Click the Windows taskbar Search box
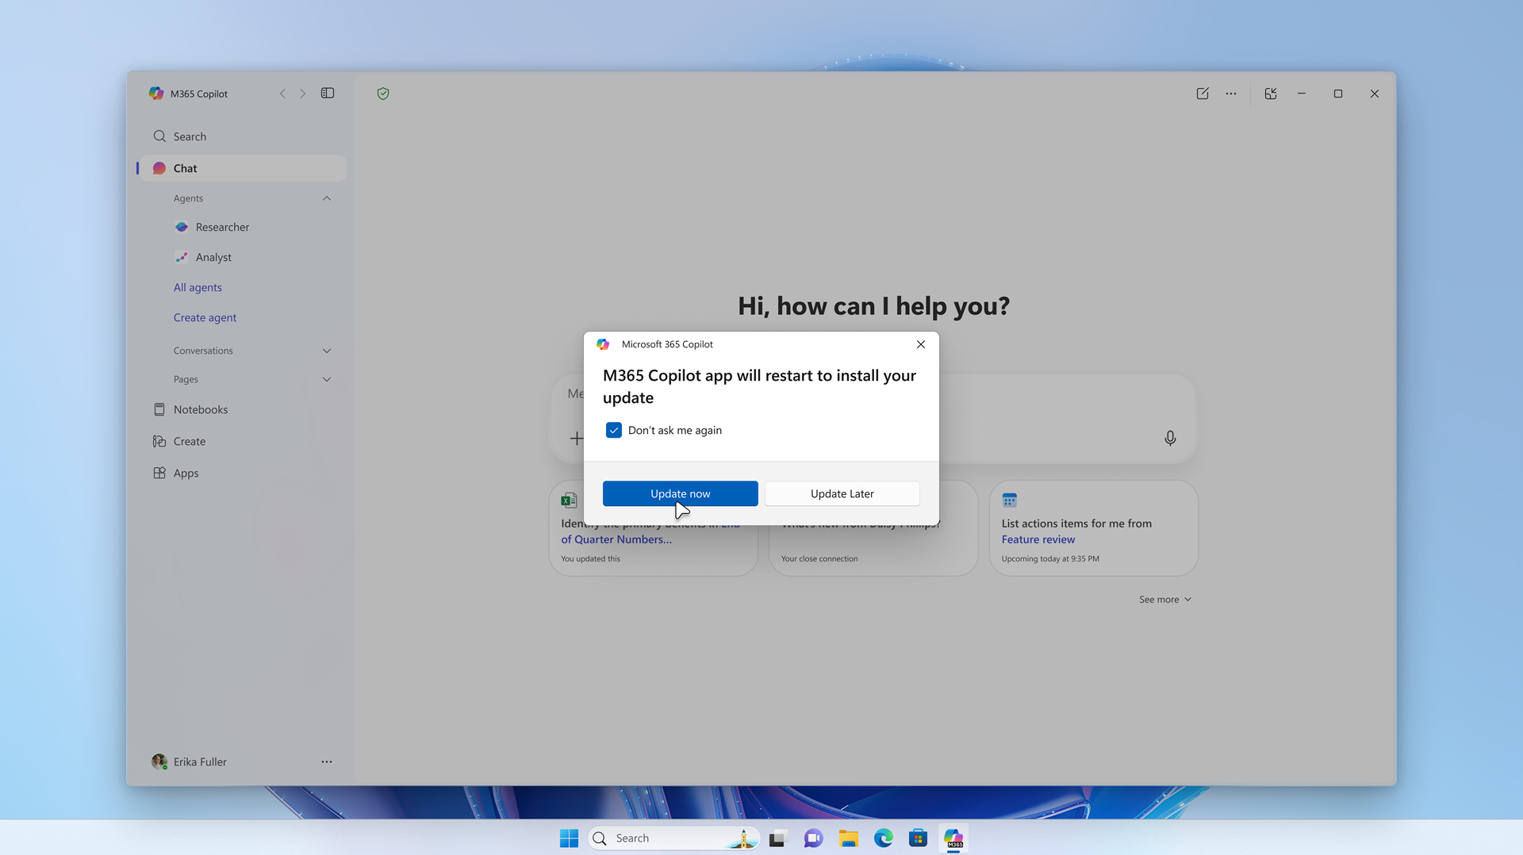This screenshot has height=855, width=1523. click(x=673, y=838)
